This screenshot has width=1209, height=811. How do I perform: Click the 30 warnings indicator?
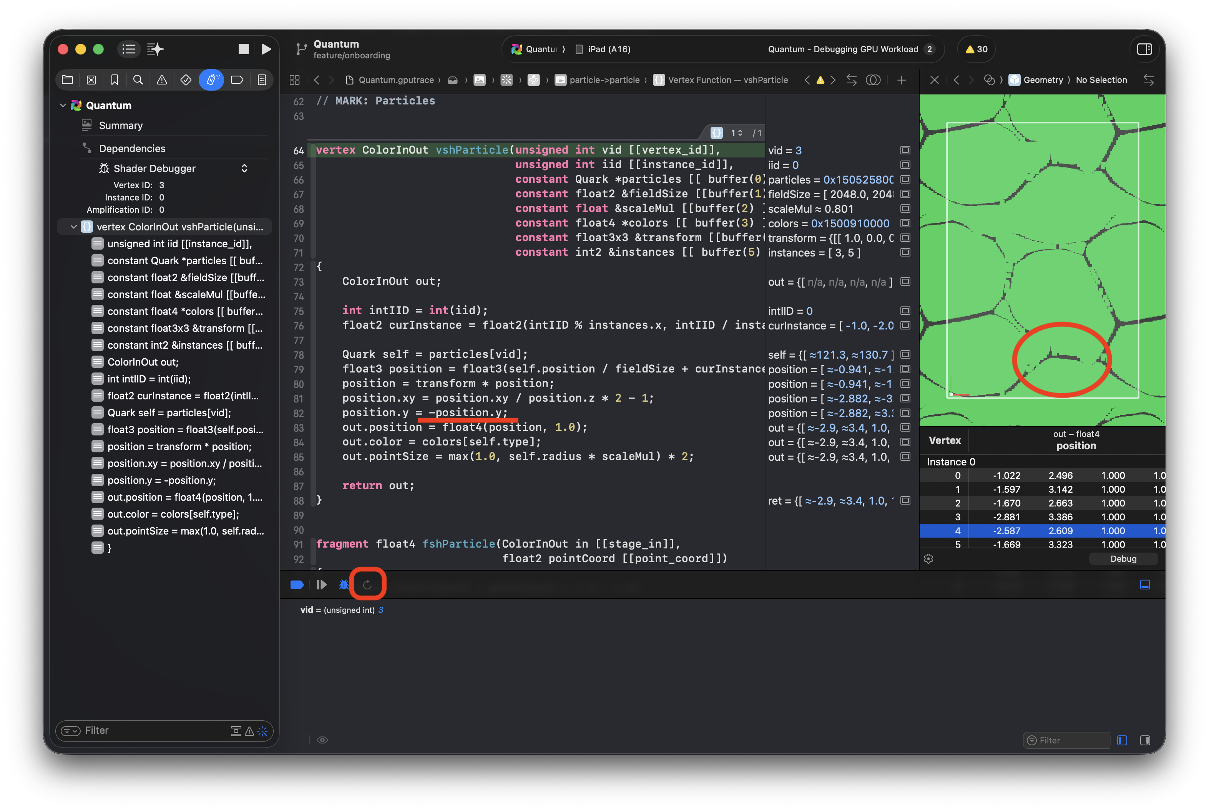(976, 49)
